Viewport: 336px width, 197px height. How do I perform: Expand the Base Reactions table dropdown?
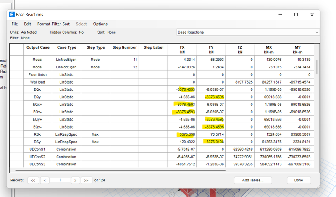coord(317,32)
